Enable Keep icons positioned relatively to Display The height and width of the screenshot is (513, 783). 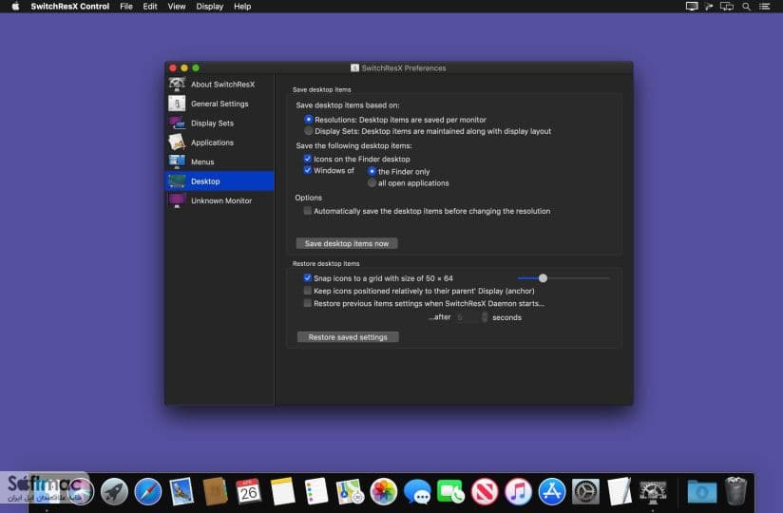coord(308,291)
